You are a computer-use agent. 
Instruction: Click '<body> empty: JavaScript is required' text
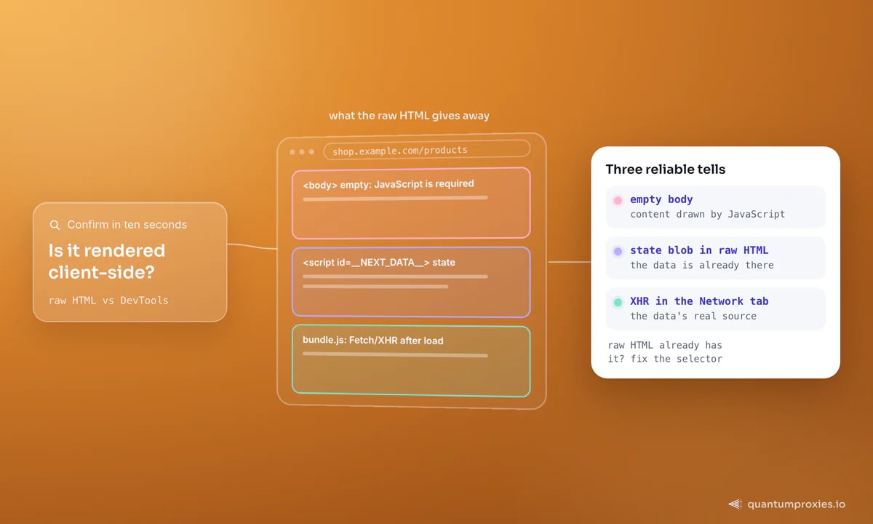(388, 185)
